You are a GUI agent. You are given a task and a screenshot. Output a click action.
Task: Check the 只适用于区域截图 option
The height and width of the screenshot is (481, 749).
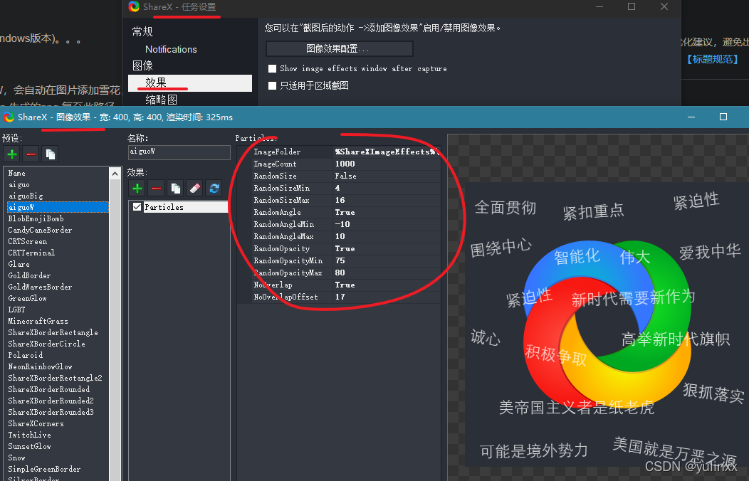tap(272, 86)
